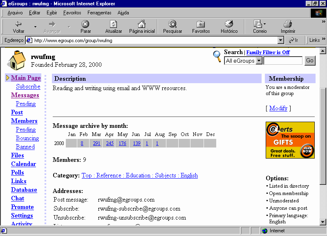327x236 pixels.
Task: Open the Chat sidebar link
Action: coord(18,198)
